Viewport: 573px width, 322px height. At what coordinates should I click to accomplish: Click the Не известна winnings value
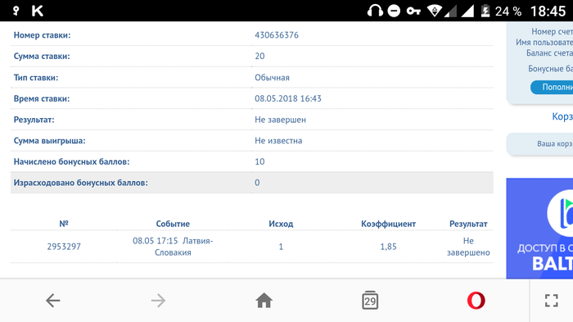278,141
